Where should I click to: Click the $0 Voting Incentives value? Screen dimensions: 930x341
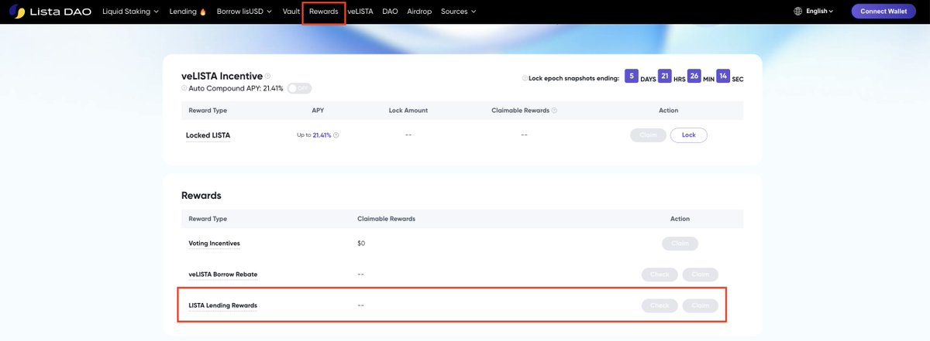click(x=361, y=244)
